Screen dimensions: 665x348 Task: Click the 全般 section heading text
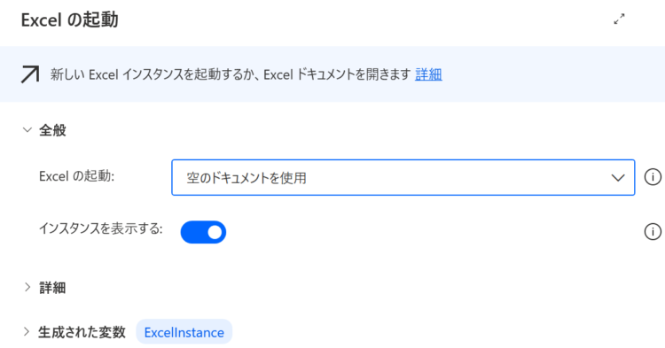(x=52, y=130)
